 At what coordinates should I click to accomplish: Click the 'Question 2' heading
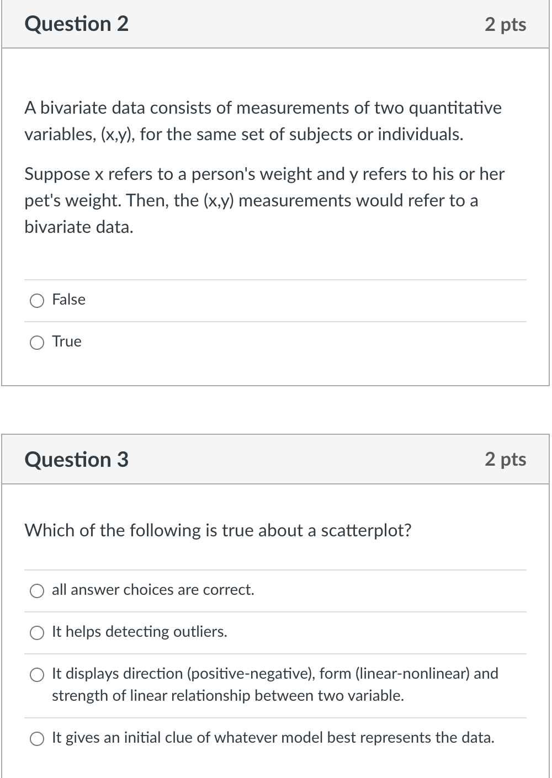[x=76, y=24]
